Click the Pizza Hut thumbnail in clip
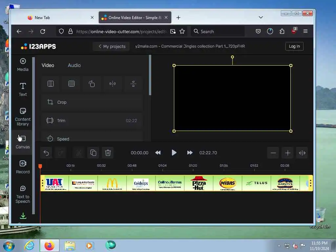Viewport: 336px width, 252px height. pos(199,183)
